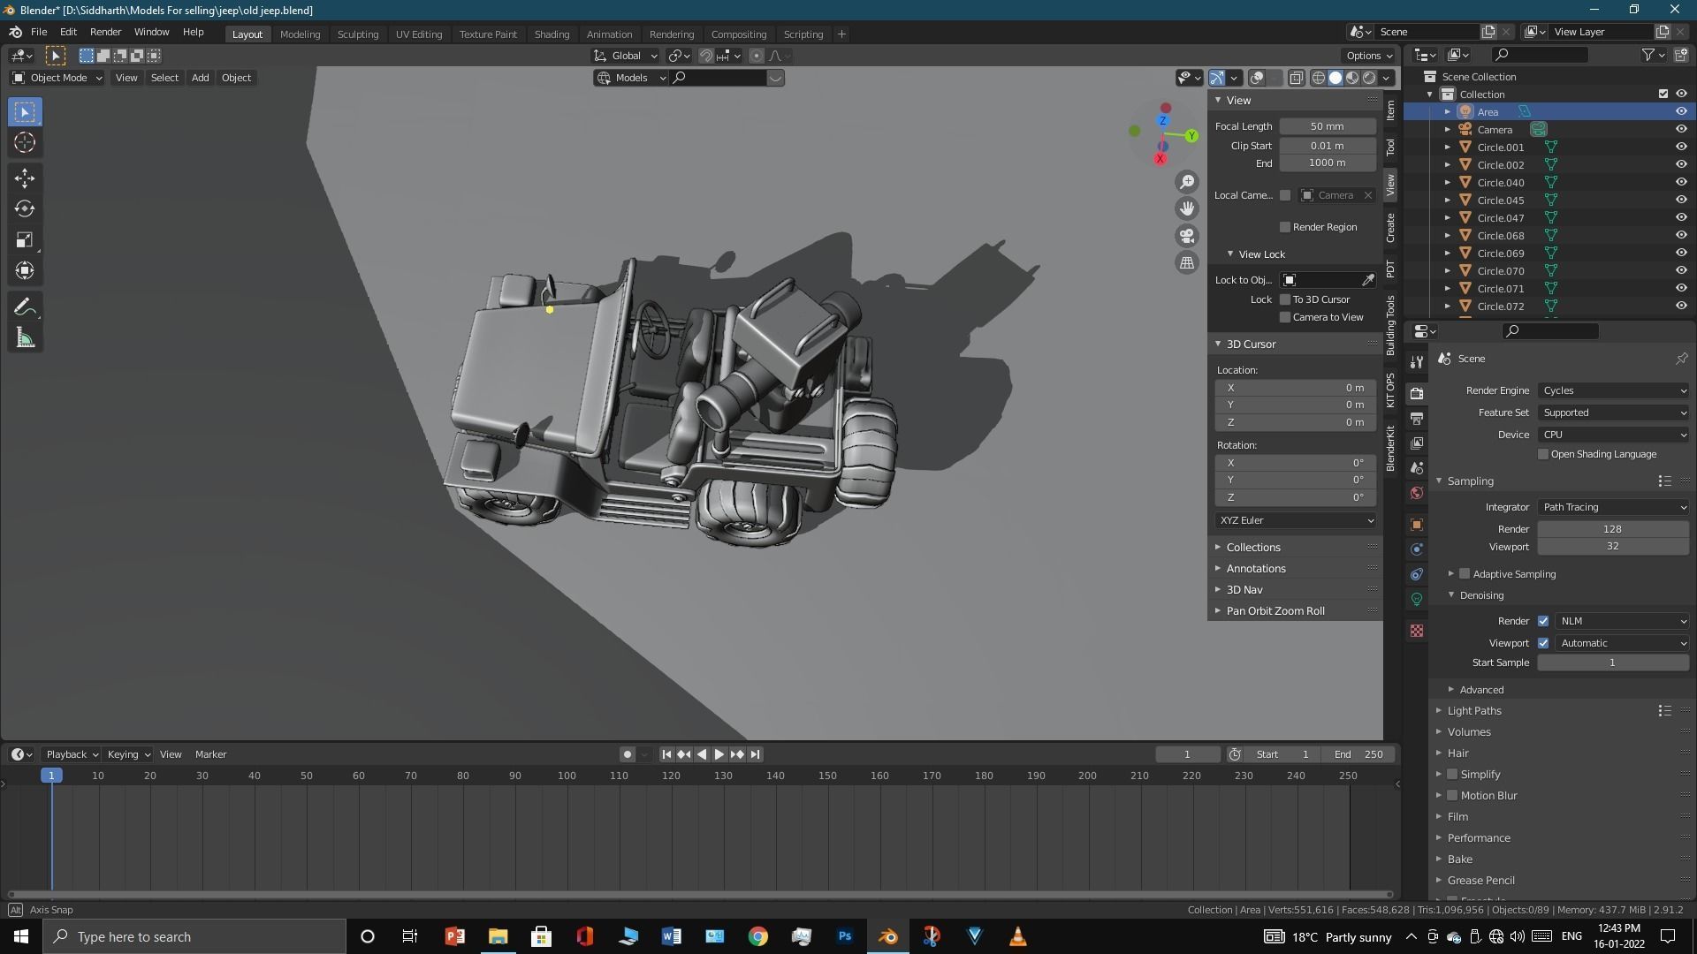Hide Circle.040 in the outliner
Image resolution: width=1697 pixels, height=954 pixels.
(x=1681, y=182)
